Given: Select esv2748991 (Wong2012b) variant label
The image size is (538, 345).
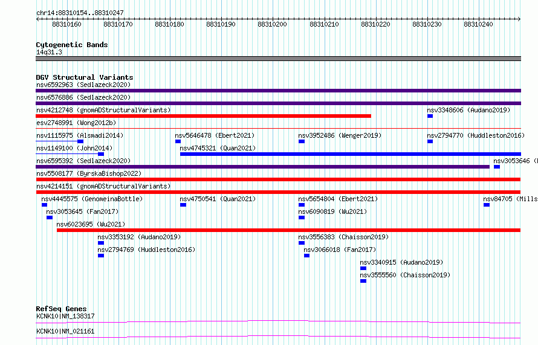Looking at the screenshot, I should pyautogui.click(x=76, y=123).
